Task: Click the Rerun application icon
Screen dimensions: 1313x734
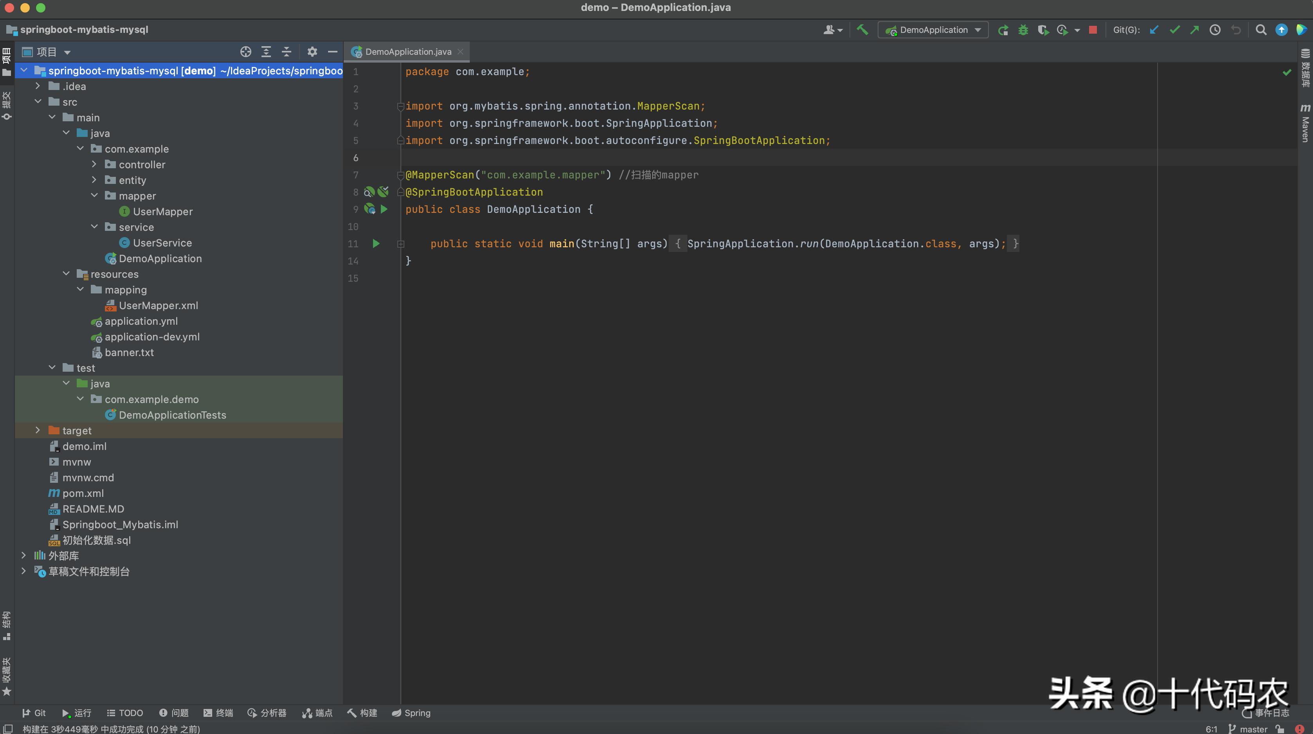Action: tap(1003, 30)
